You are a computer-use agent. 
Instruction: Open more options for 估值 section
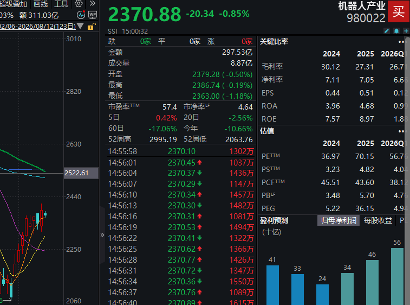pos(401,131)
